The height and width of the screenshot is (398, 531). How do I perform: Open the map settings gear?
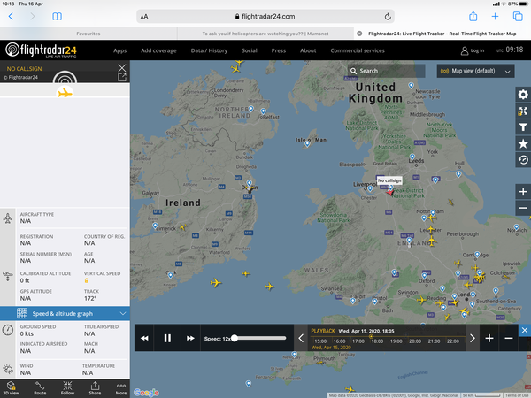point(523,95)
